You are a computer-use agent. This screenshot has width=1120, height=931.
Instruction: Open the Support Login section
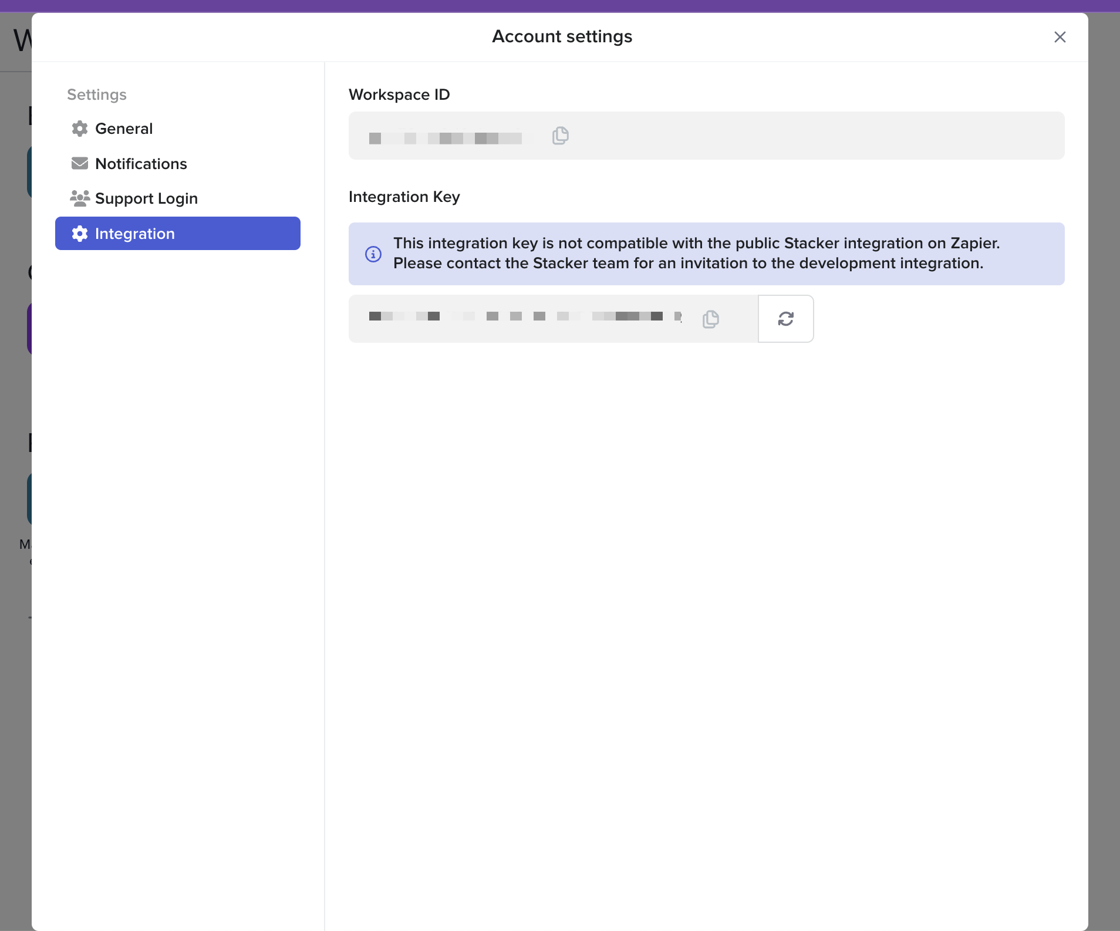(x=146, y=198)
